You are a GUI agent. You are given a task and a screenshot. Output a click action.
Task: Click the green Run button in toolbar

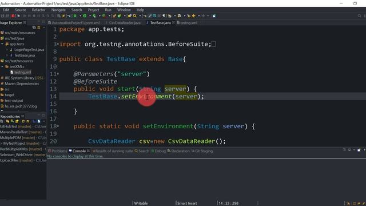pos(85,16)
